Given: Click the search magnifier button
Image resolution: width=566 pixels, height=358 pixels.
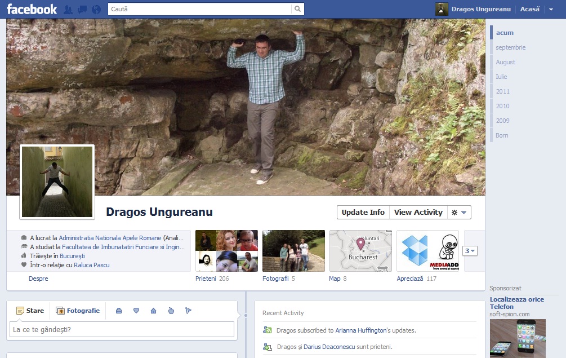Looking at the screenshot, I should click(x=297, y=9).
